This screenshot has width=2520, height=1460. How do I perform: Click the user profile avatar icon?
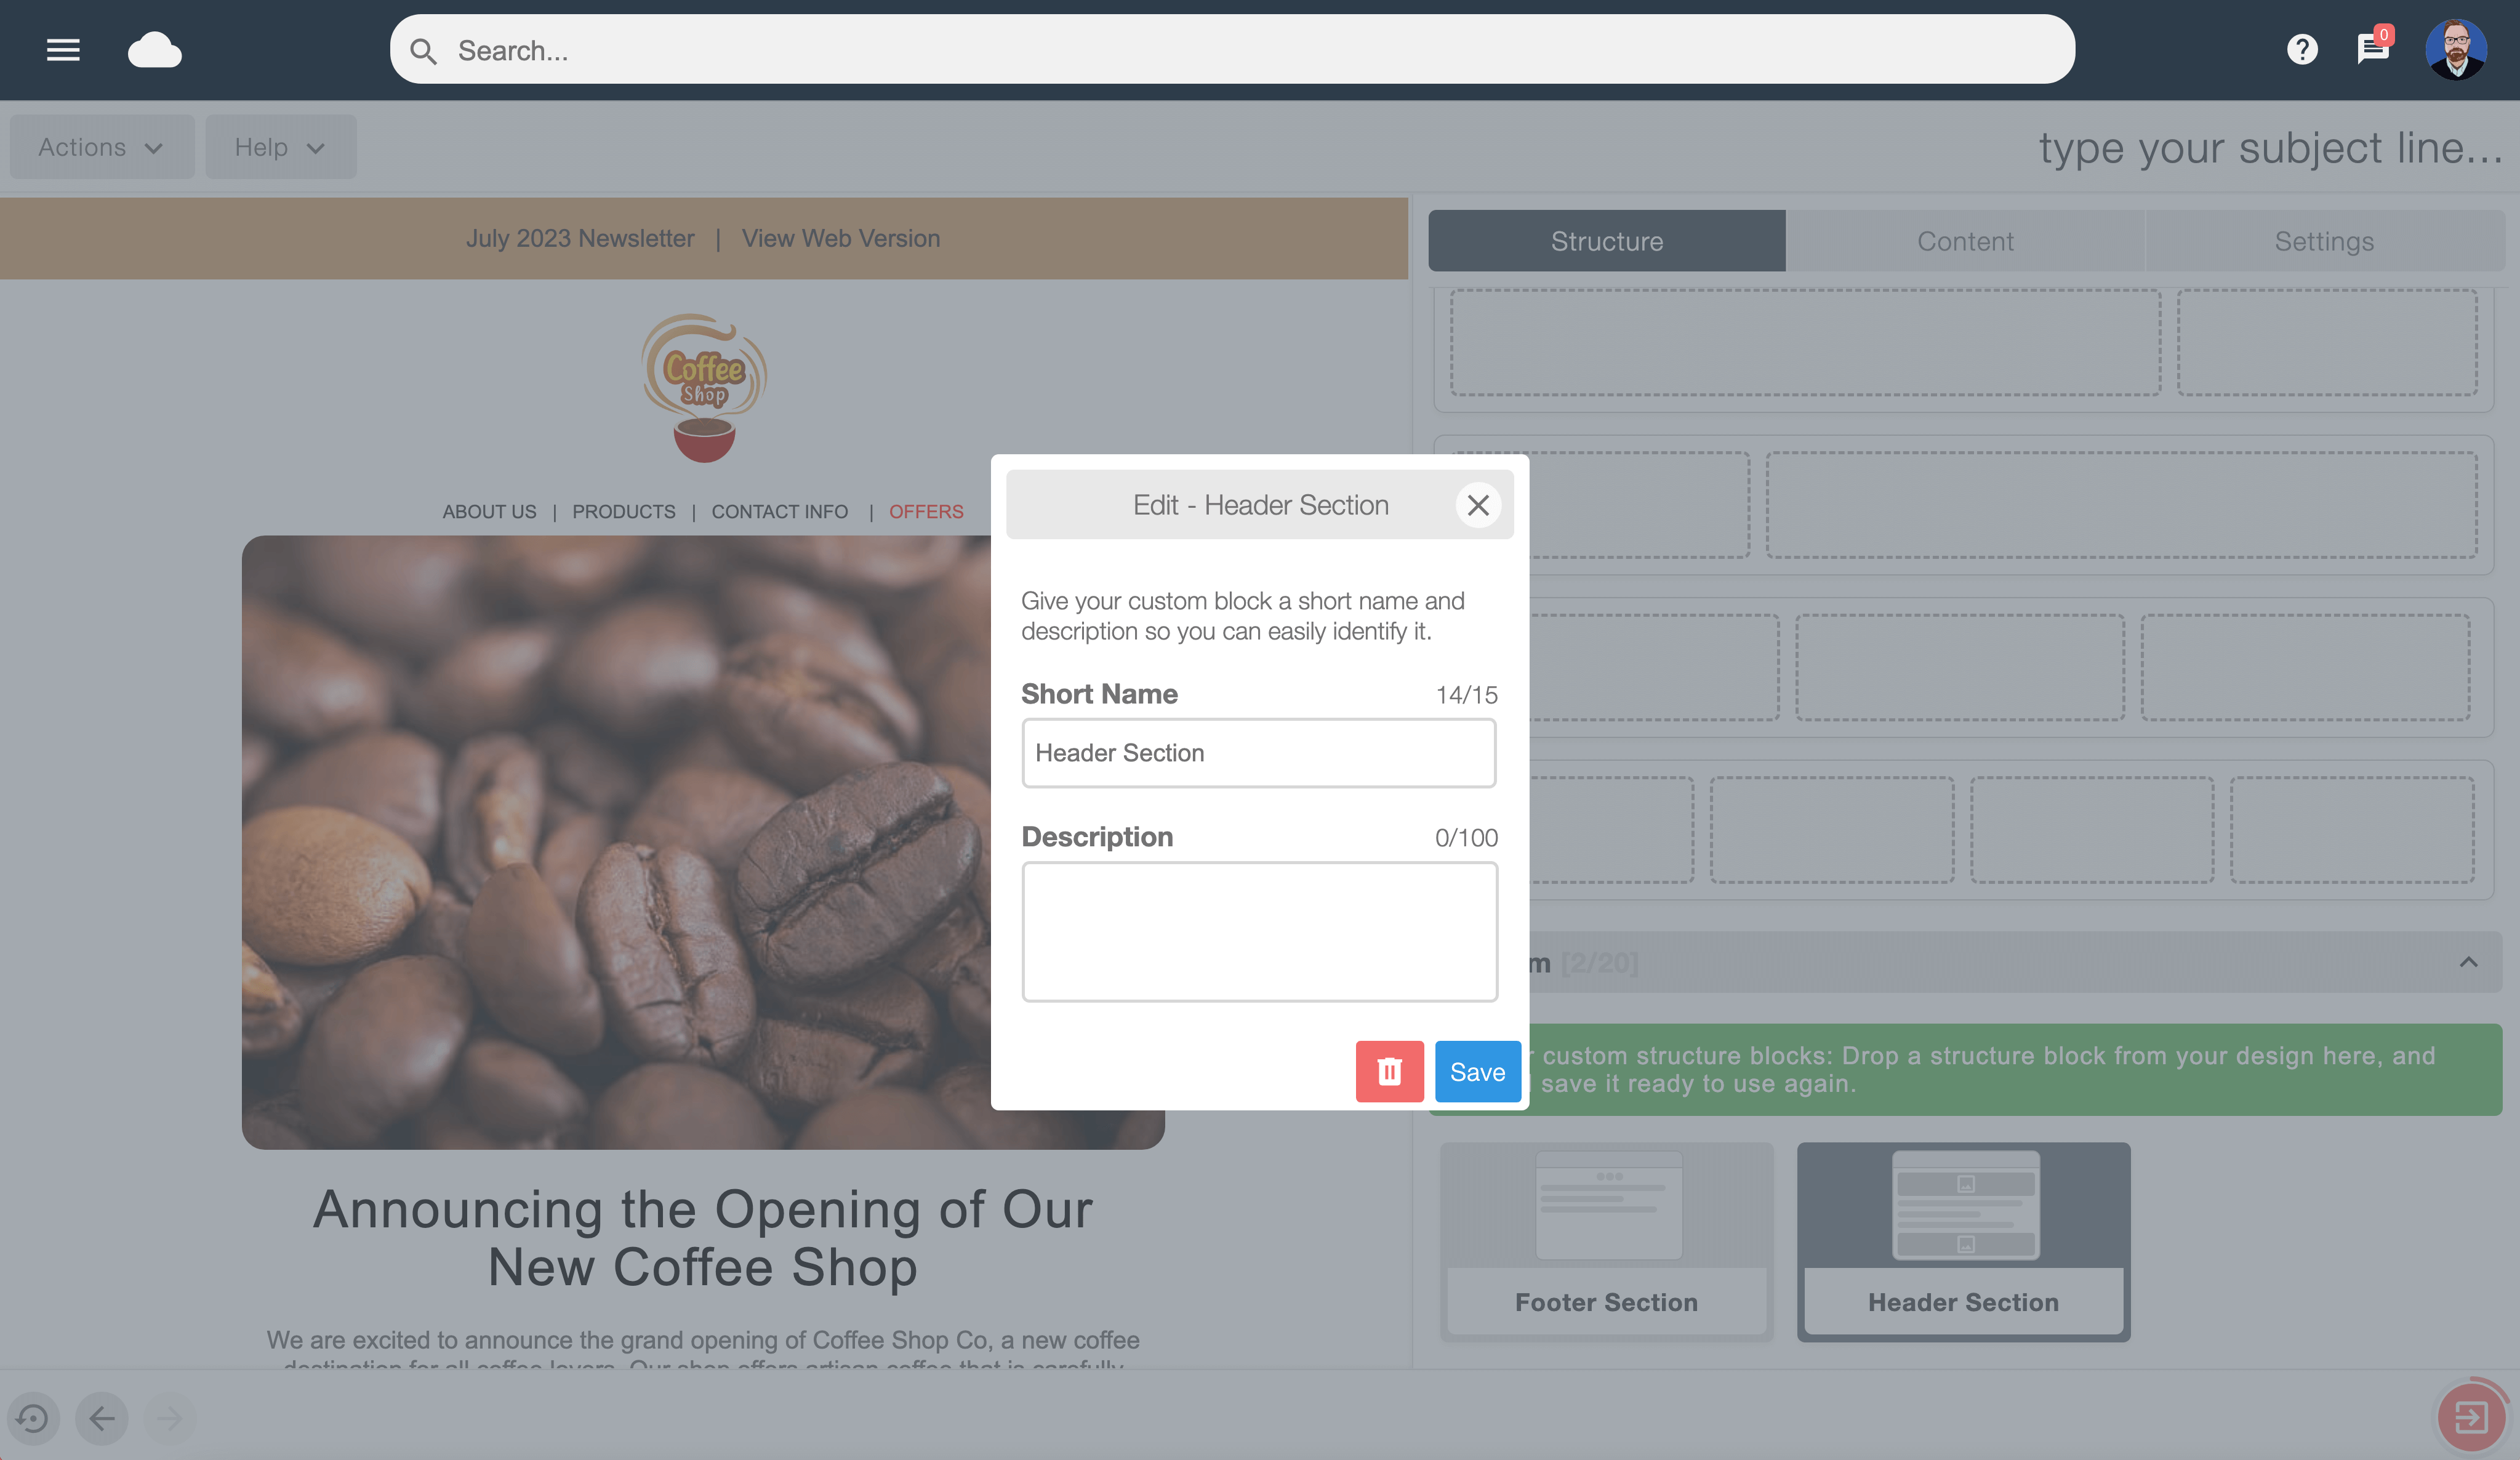[x=2456, y=49]
